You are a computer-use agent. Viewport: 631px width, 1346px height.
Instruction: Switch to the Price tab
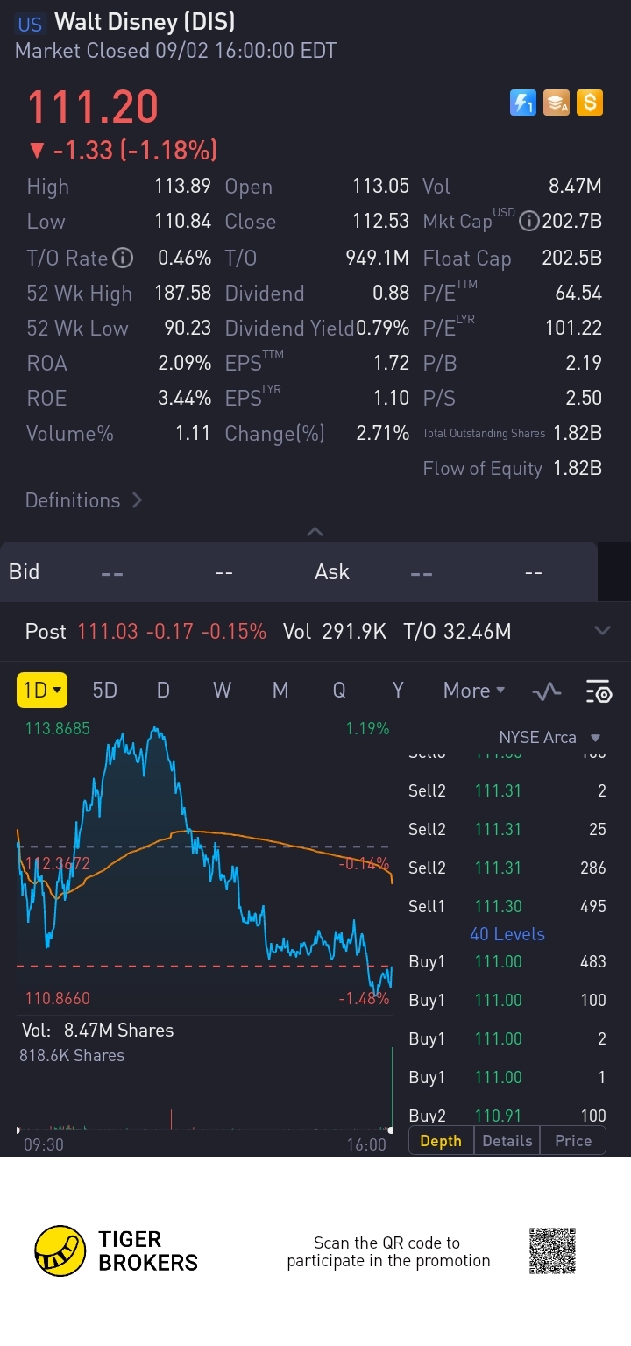573,1141
